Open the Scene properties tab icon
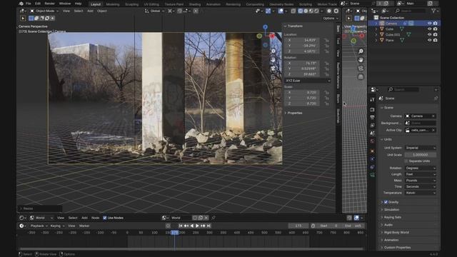 point(372,133)
